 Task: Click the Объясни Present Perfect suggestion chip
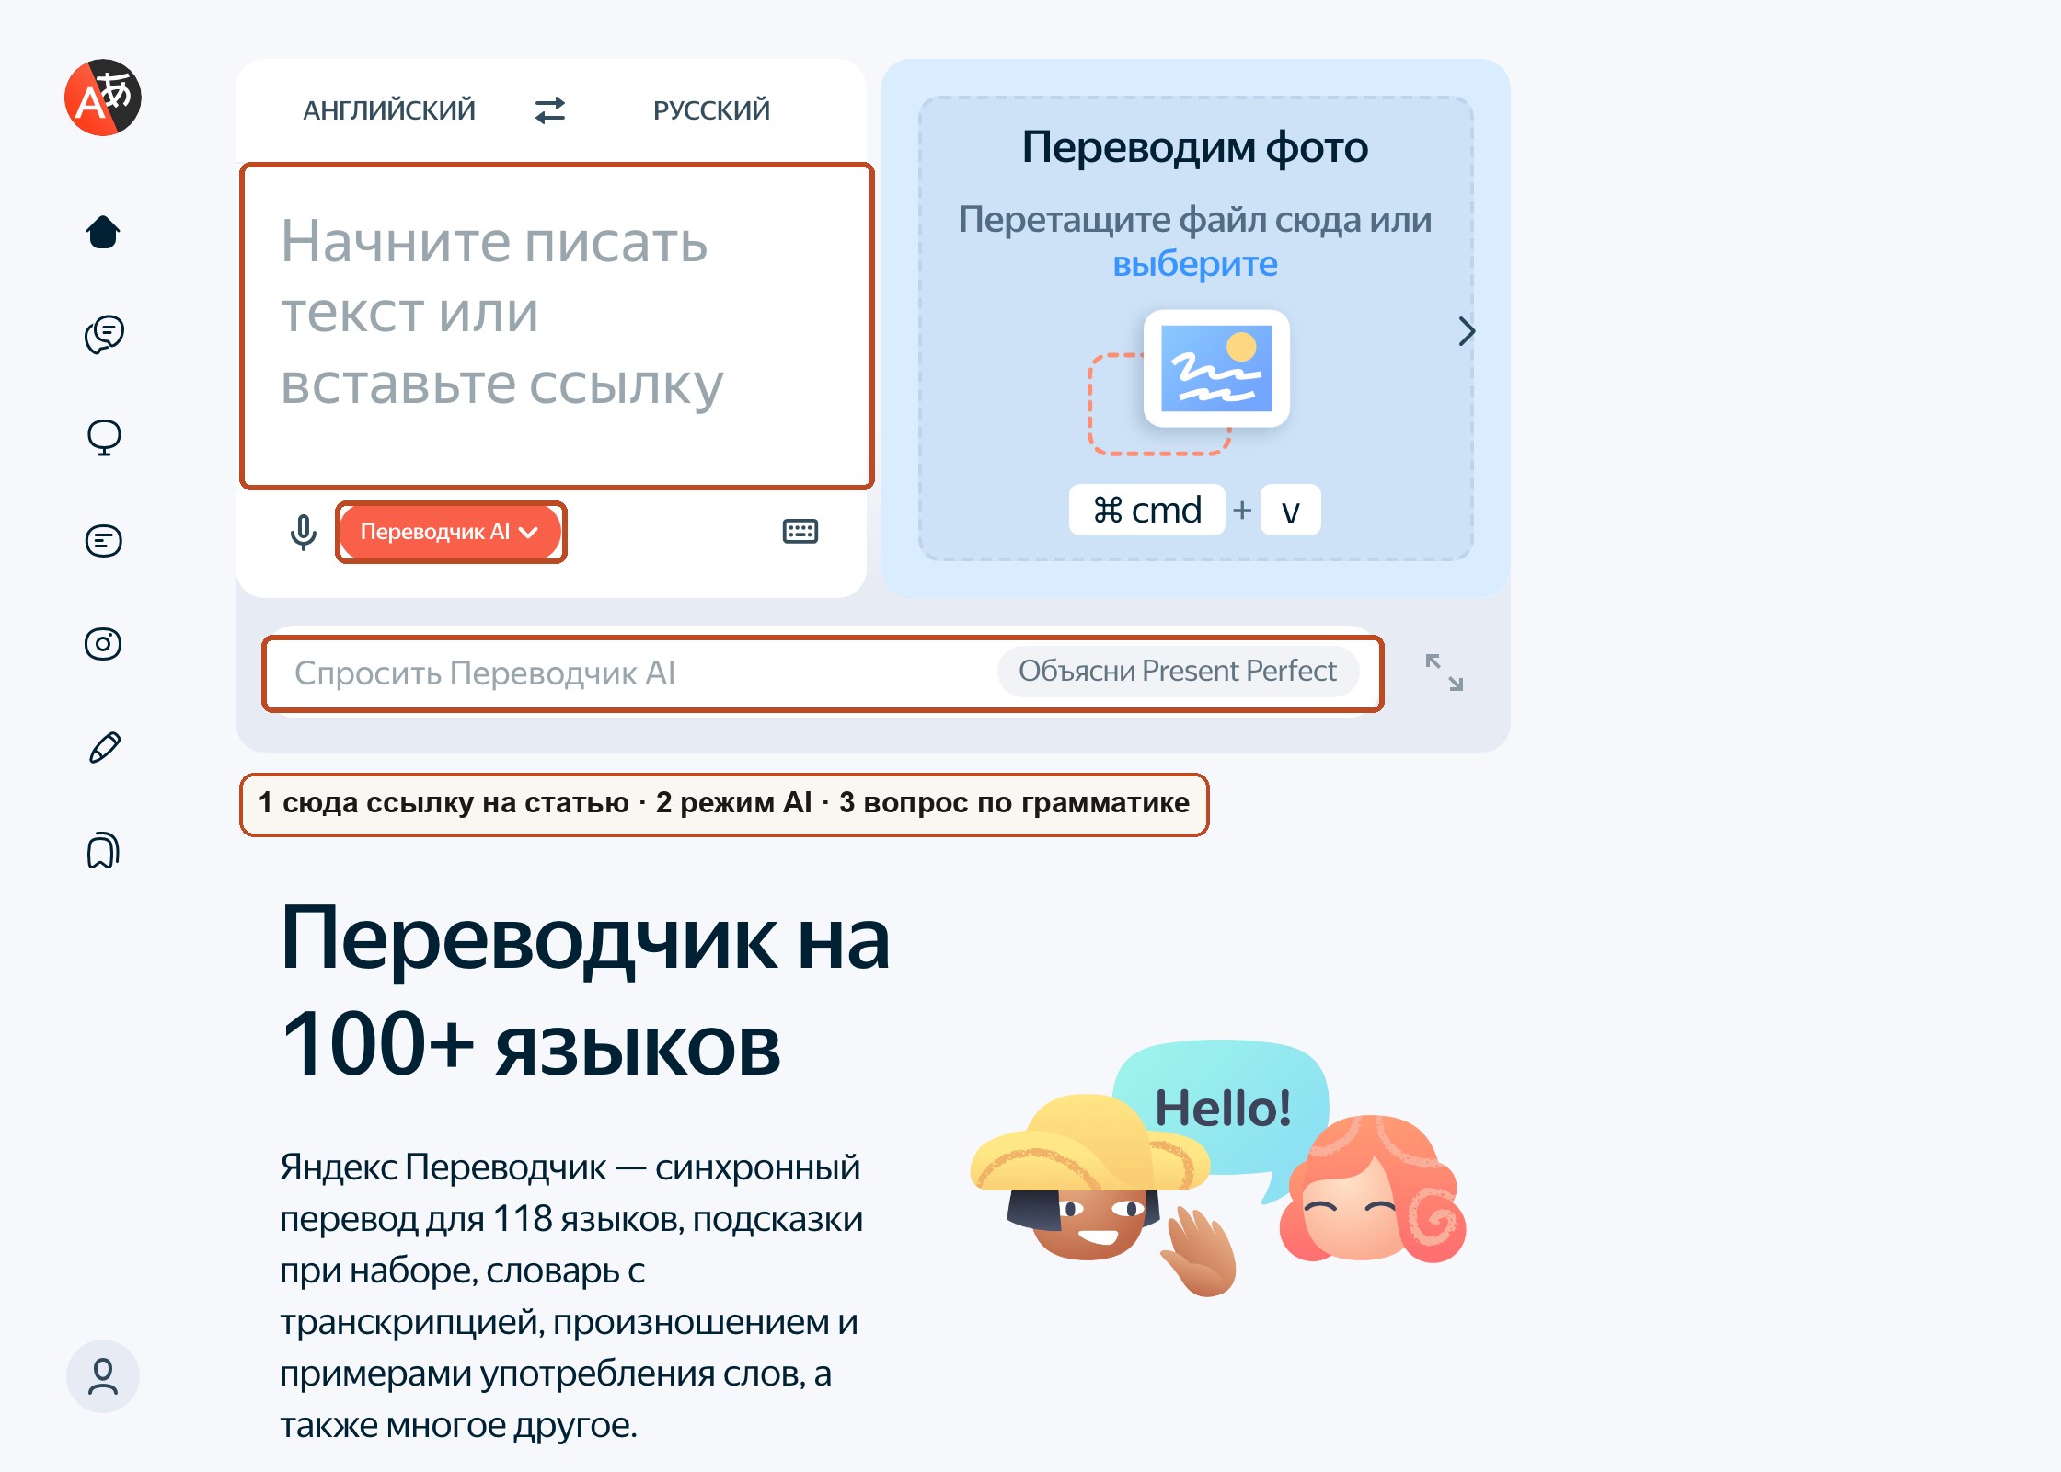tap(1178, 672)
